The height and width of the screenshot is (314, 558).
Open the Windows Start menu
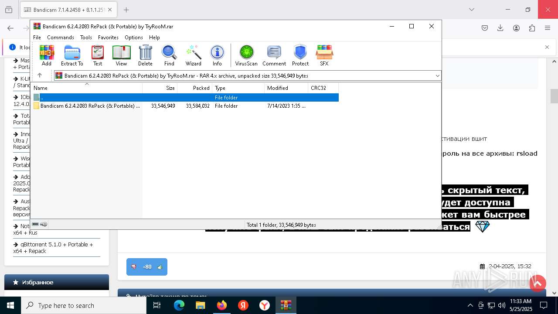click(10, 305)
